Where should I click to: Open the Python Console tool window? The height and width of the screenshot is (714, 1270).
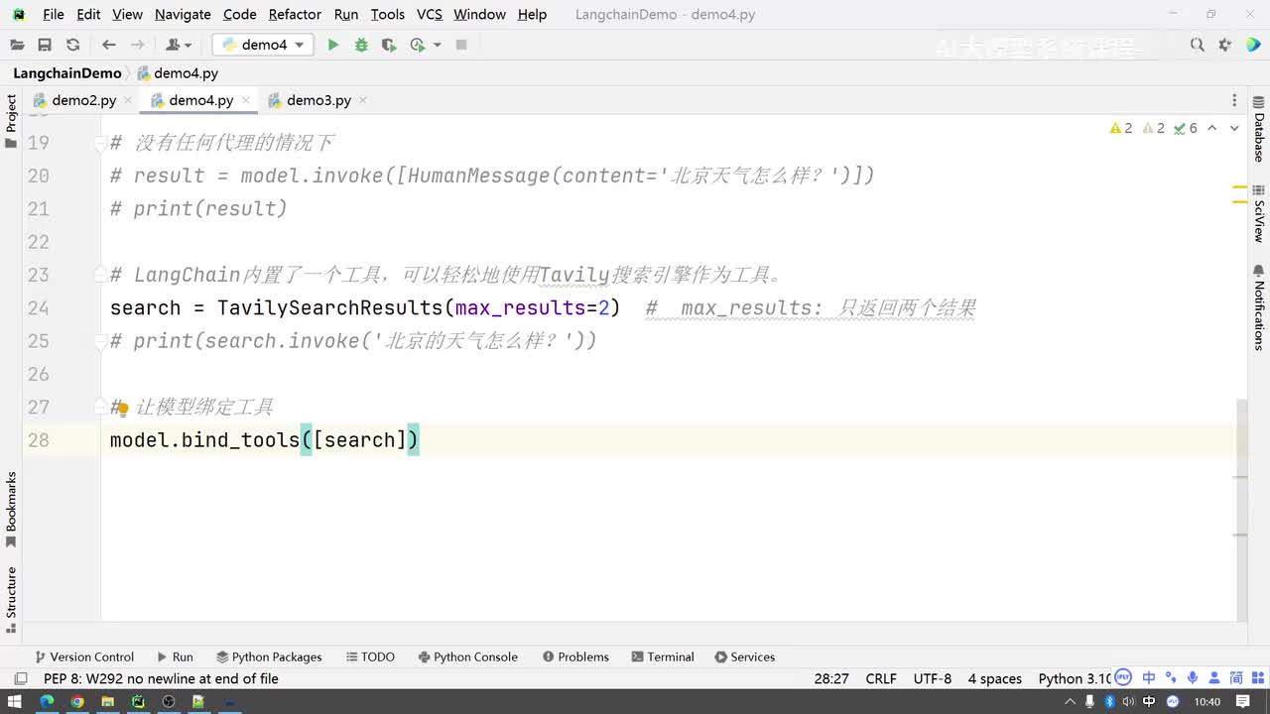(x=467, y=656)
